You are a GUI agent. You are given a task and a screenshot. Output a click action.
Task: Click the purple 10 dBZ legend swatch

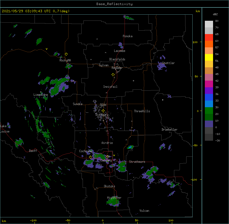tap(209, 124)
